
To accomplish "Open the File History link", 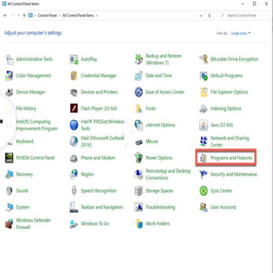I will pos(26,108).
